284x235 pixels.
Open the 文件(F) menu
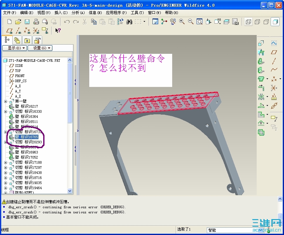10,13
